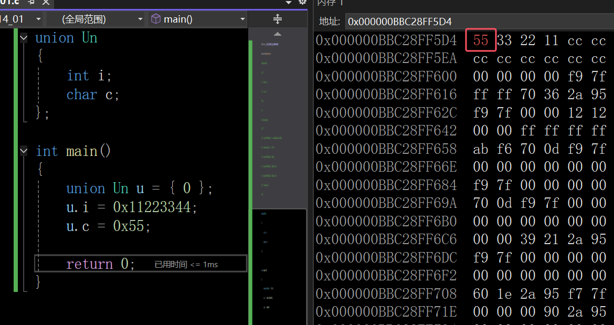614x325 pixels.
Task: Click the 已用时间 <= 1ms PerfTip
Action: (186, 265)
